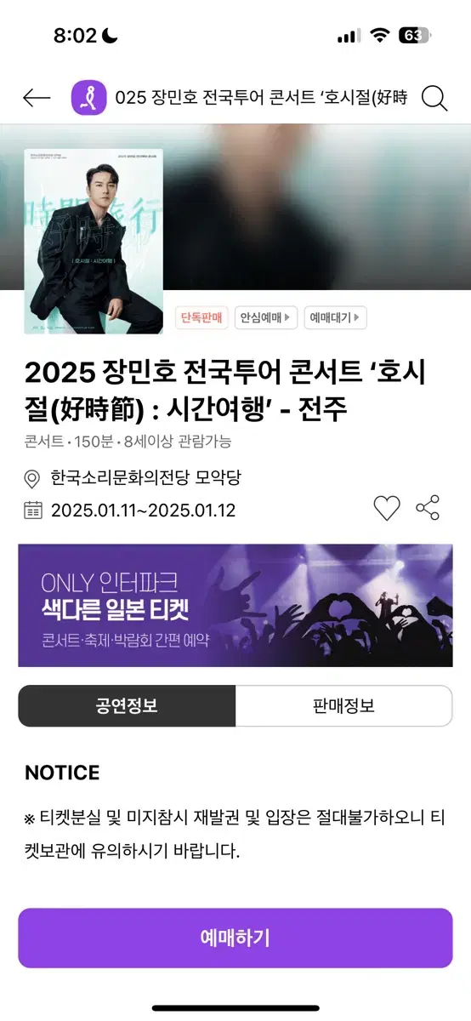
Task: Click the 단독판매 badge
Action: pyautogui.click(x=201, y=318)
